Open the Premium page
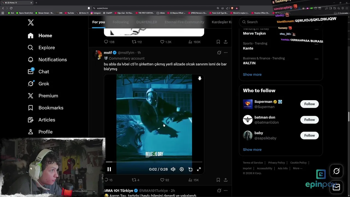Image resolution: width=350 pixels, height=197 pixels. click(x=43, y=96)
